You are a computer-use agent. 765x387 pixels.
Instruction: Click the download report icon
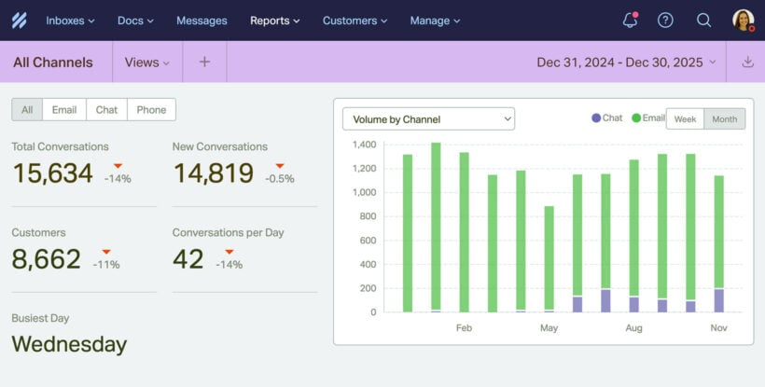point(746,62)
